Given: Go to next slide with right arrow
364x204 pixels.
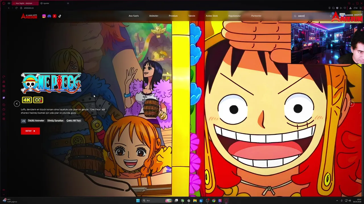Looking at the screenshot, I should pos(351,104).
